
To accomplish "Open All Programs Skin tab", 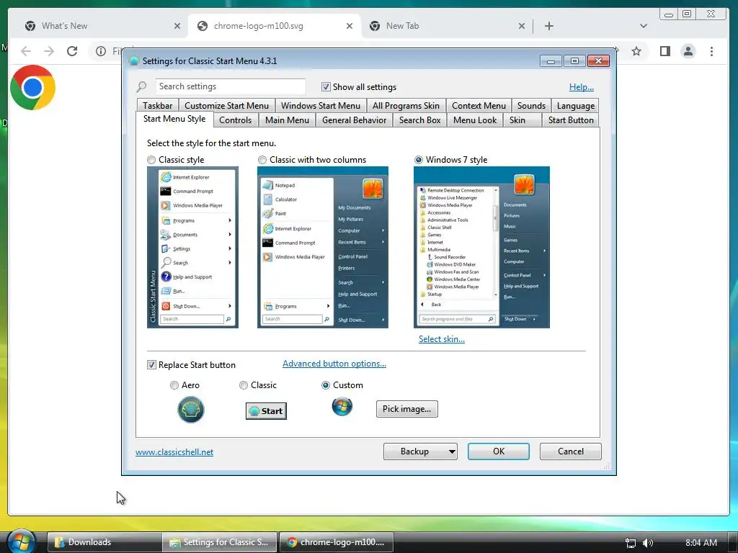I will pos(406,106).
